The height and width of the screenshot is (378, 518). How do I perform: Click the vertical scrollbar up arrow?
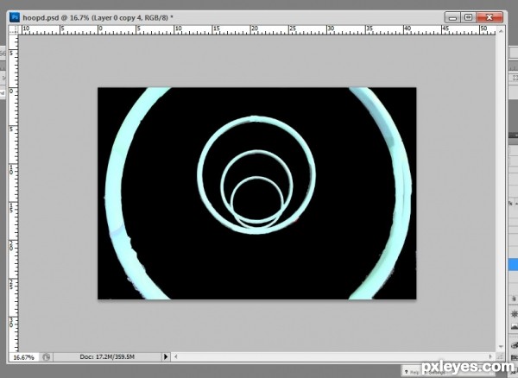pos(501,31)
